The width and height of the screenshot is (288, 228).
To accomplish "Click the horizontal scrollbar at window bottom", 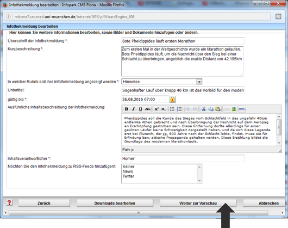I will (x=139, y=213).
